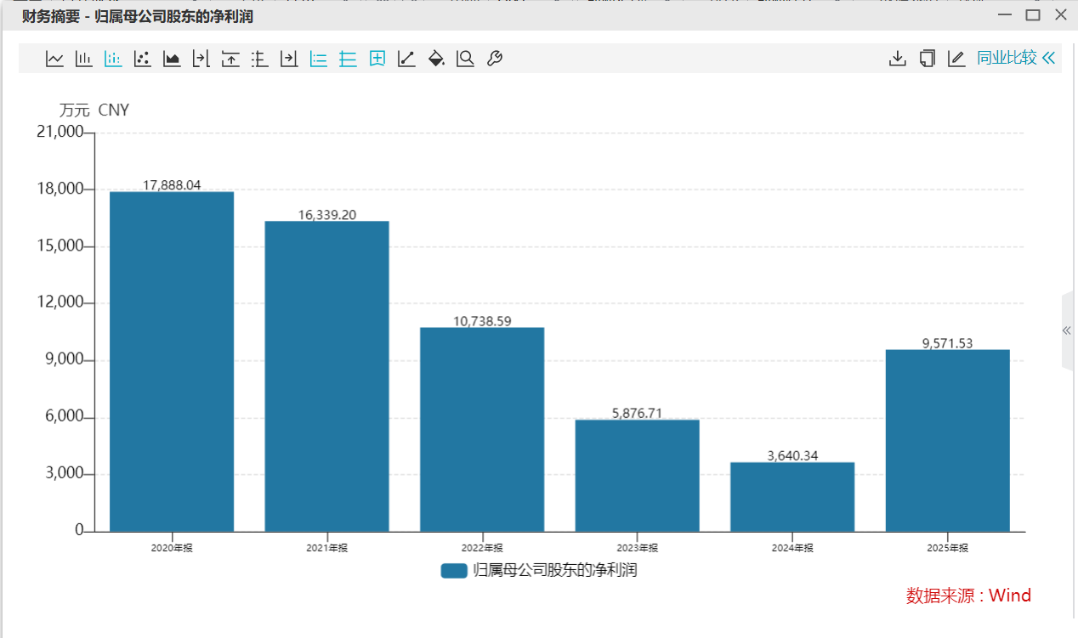The width and height of the screenshot is (1078, 638).
Task: Toggle the blue legend list display icon
Action: [x=319, y=59]
